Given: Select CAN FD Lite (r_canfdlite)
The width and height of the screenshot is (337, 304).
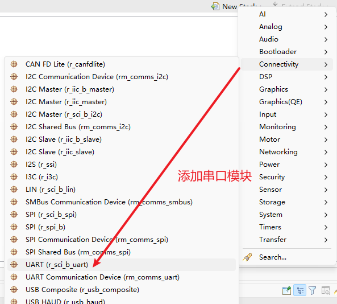Looking at the screenshot, I should pyautogui.click(x=65, y=64).
